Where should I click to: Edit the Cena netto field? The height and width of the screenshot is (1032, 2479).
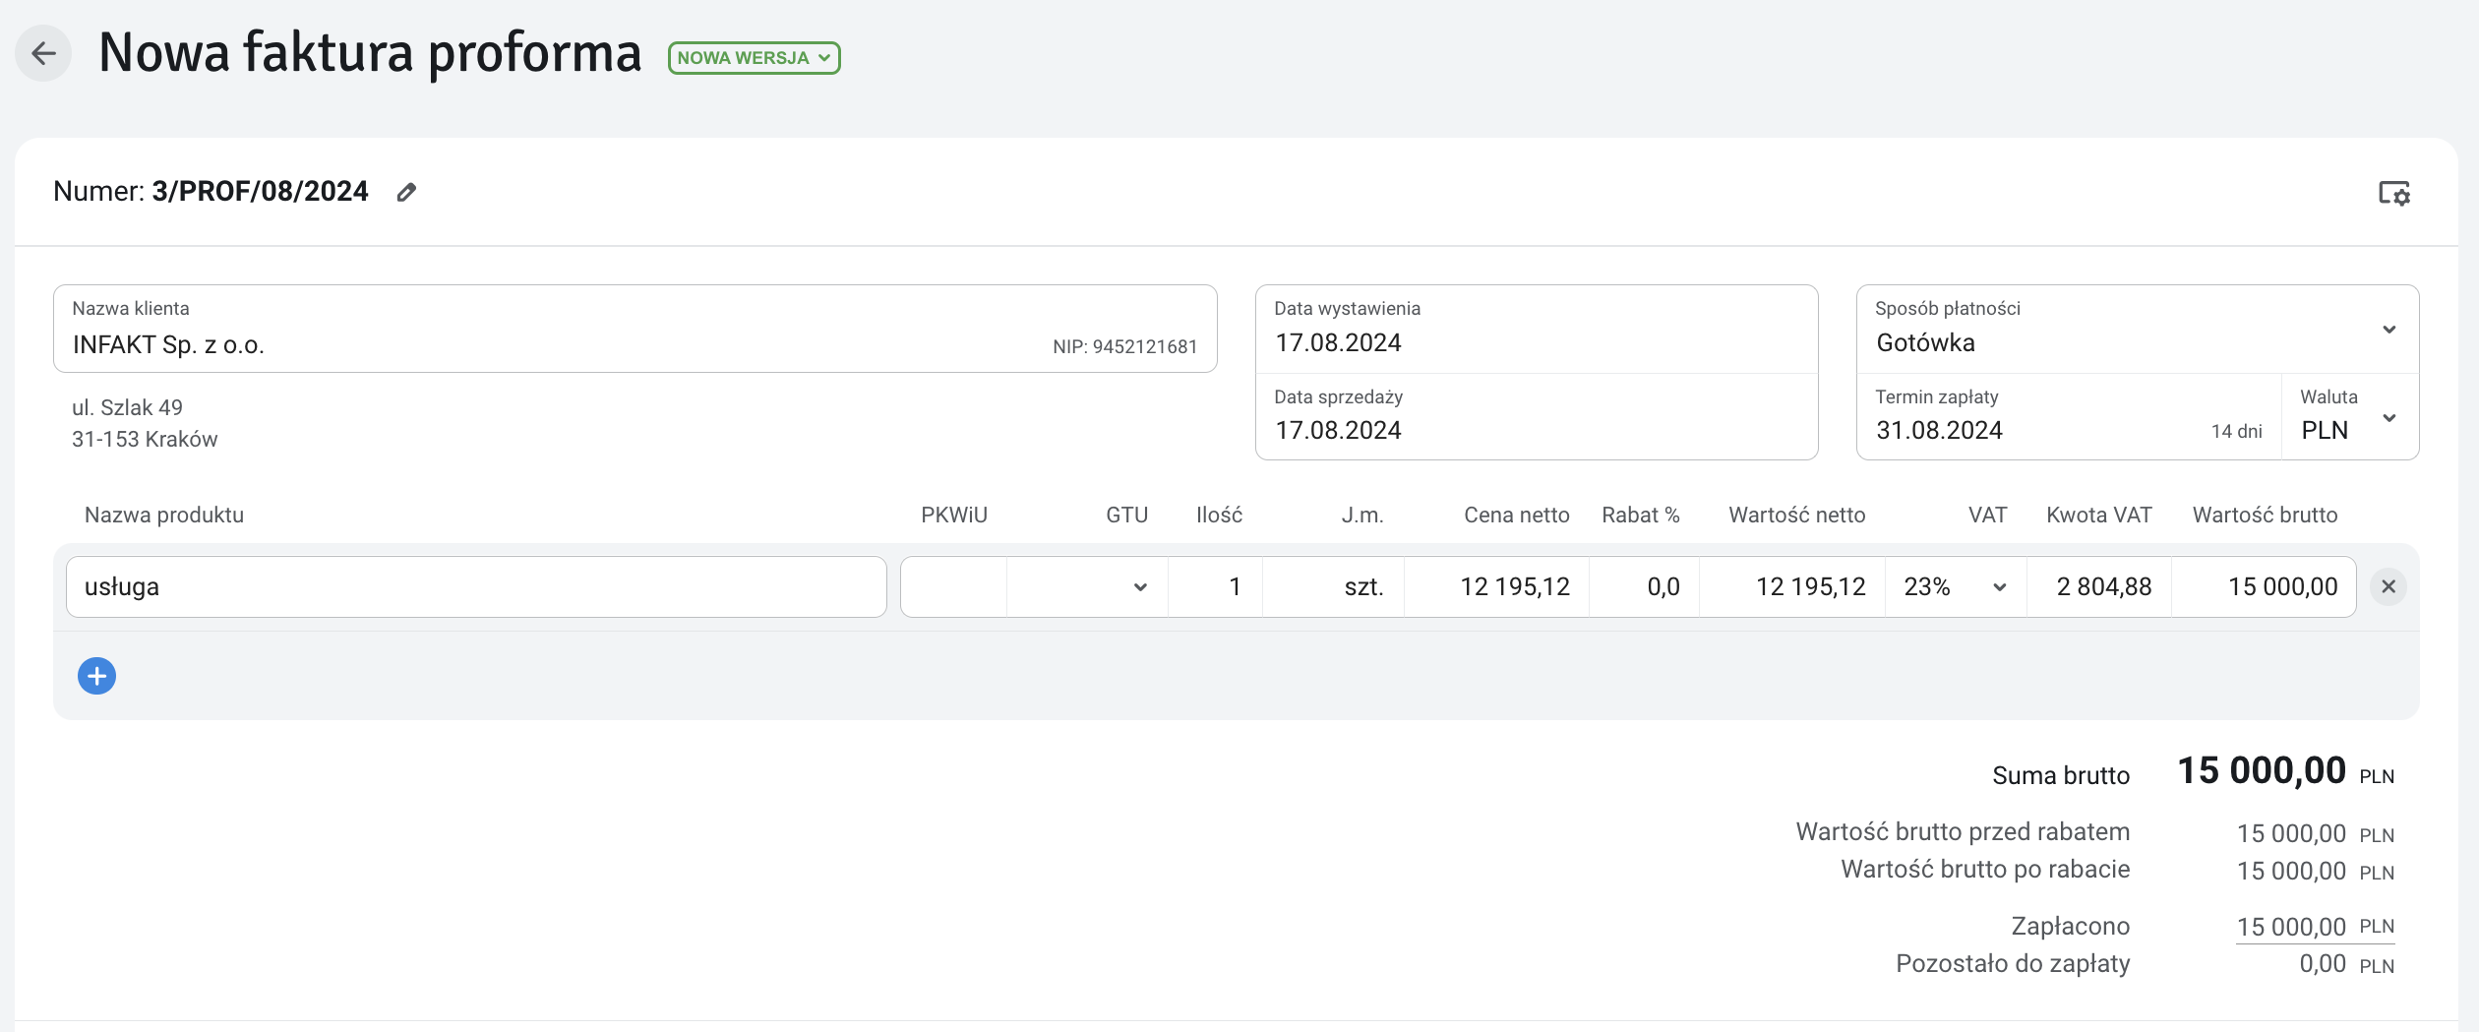(x=1496, y=587)
